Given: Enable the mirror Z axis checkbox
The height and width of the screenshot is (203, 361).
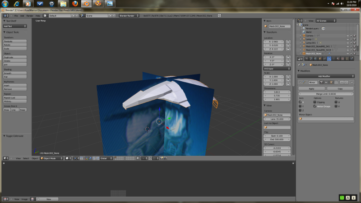Looking at the screenshot, I should (300, 111).
